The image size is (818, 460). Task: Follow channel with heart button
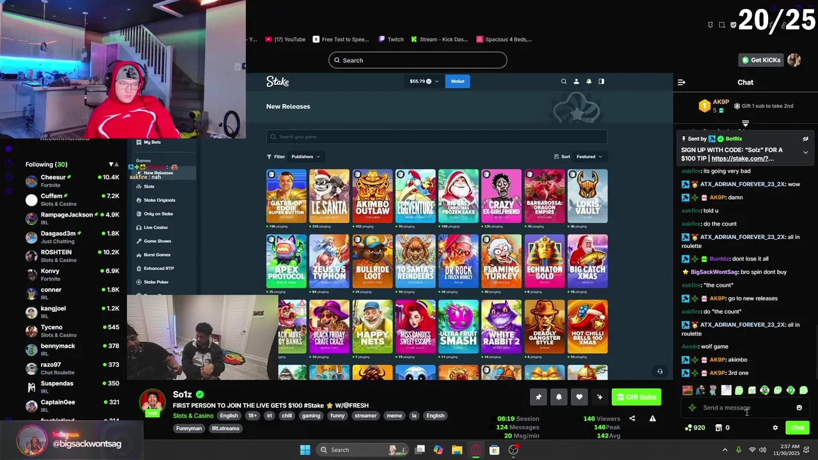tap(579, 397)
